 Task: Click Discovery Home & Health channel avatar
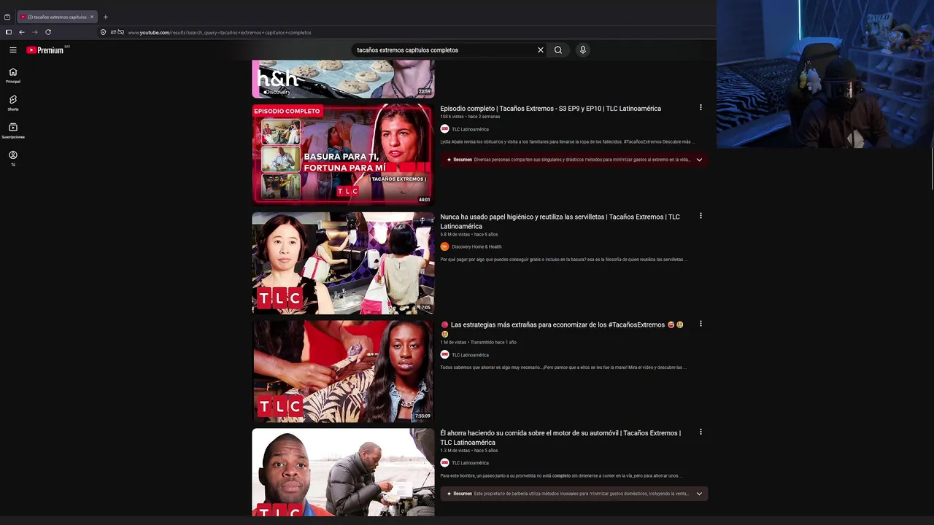pos(444,246)
